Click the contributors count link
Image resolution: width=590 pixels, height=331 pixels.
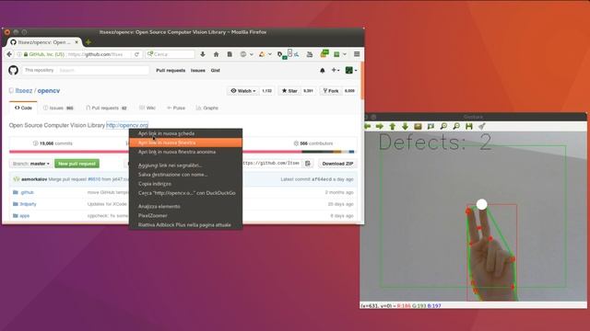(313, 143)
